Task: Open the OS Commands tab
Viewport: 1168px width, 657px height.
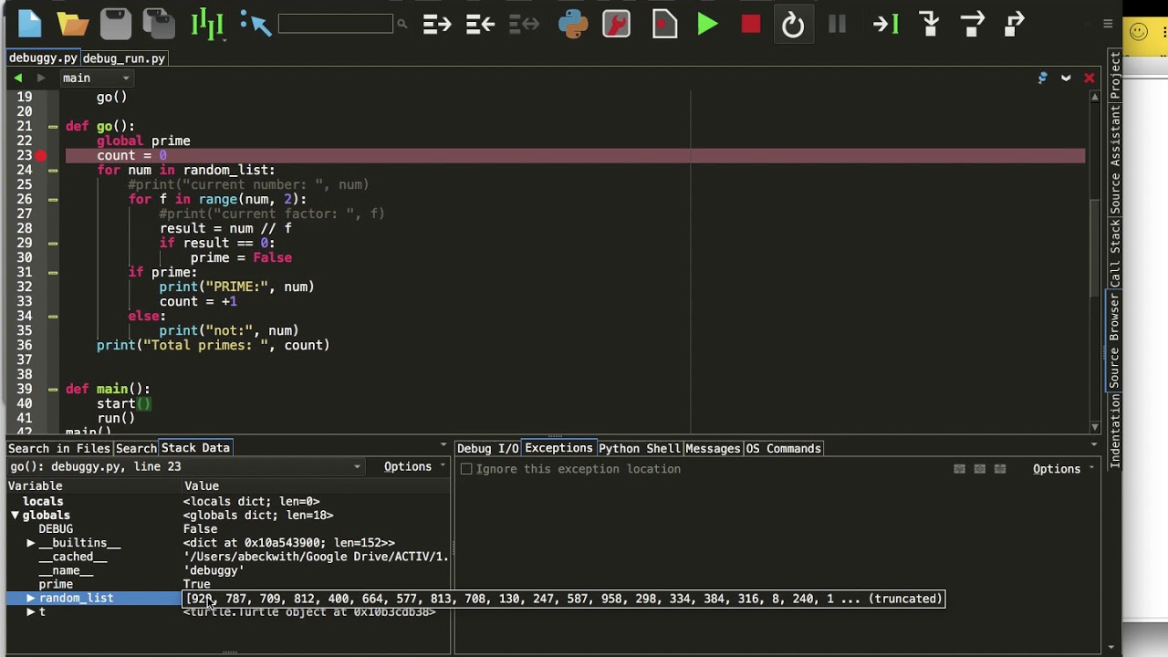Action: [x=783, y=448]
